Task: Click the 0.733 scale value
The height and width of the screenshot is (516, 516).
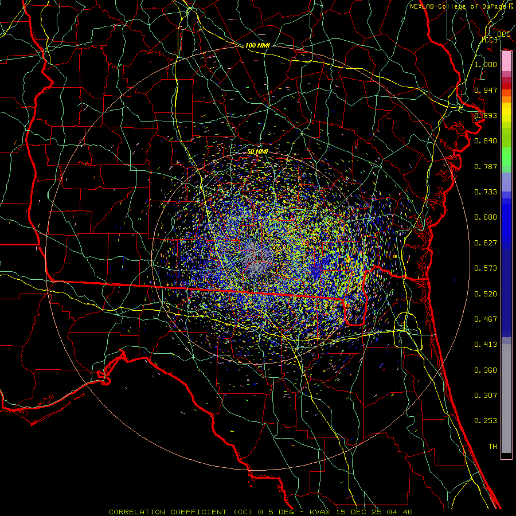Action: click(x=486, y=192)
